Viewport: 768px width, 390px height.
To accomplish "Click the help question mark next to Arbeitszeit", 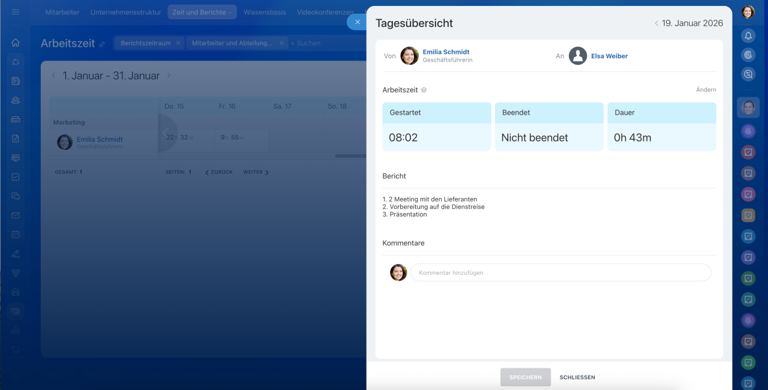I will click(424, 90).
